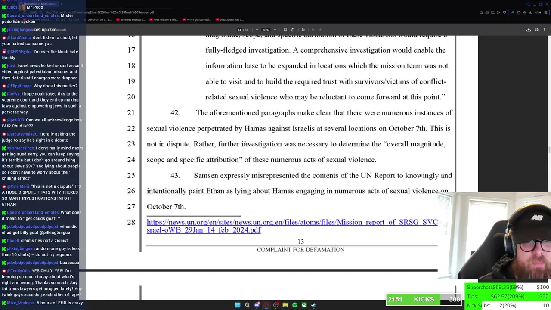
Task: Open the browser AI assistant
Action: (x=538, y=12)
